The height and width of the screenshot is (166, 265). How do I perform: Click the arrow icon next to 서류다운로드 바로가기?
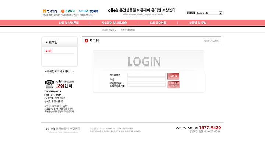click(x=73, y=71)
